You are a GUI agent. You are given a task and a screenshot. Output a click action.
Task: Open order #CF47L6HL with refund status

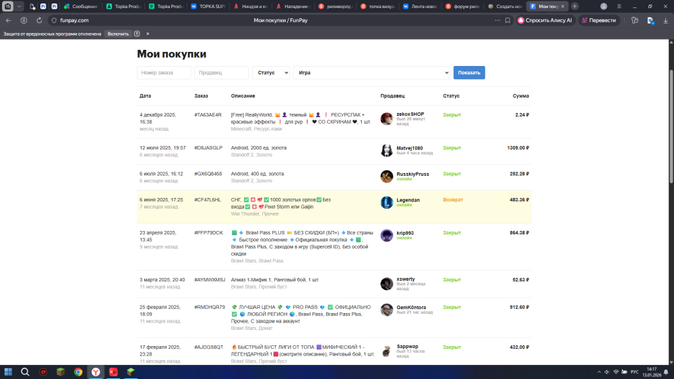208,199
